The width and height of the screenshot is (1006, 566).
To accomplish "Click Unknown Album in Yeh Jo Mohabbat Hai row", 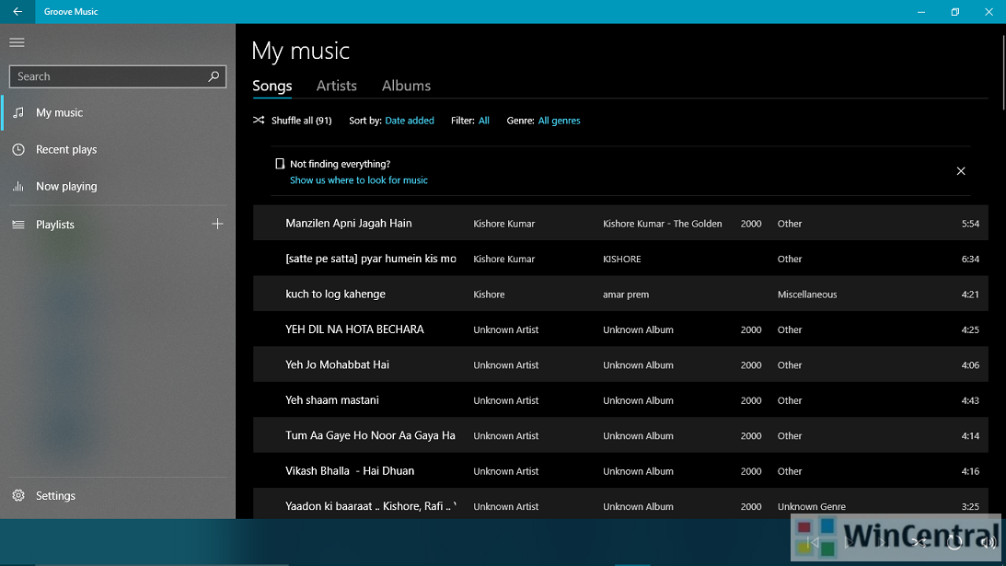I will coord(638,365).
